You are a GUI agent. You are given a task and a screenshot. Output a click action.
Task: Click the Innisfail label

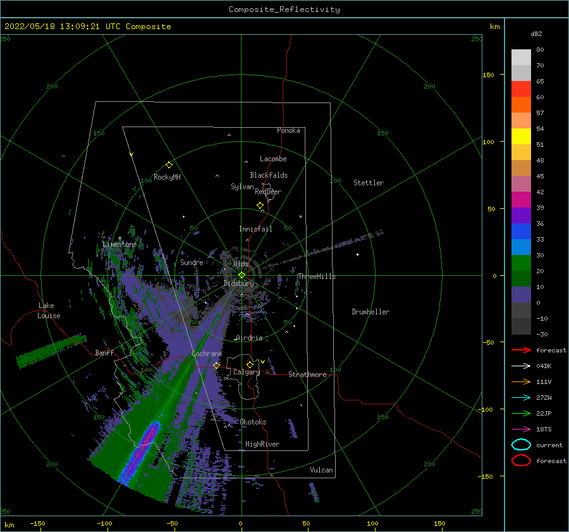[255, 229]
